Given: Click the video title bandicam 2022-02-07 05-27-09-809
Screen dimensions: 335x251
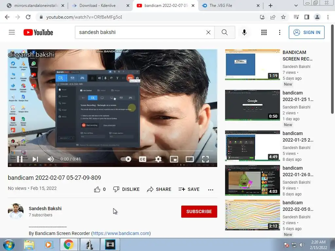Looking at the screenshot, I should tap(54, 177).
